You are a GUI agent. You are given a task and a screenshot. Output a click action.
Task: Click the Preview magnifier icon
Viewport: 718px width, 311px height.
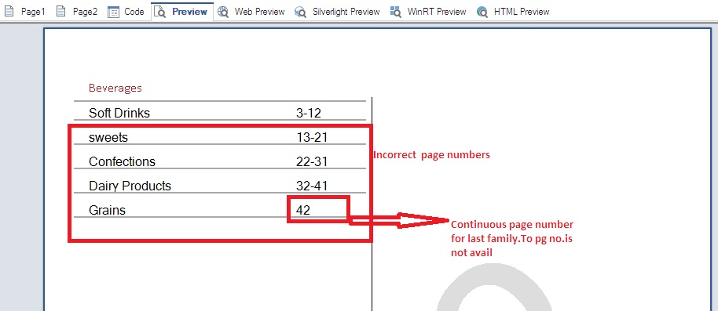[x=160, y=12]
